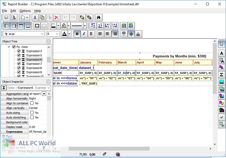This screenshot has height=158, width=226.
Task: Click the Display mask value field
Action: coord(38,127)
